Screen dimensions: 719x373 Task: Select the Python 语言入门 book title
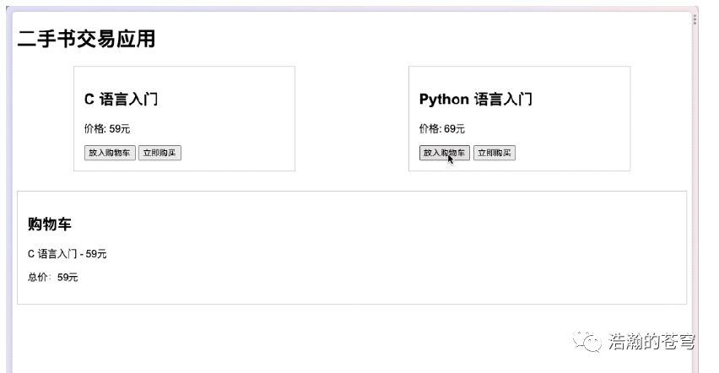(x=475, y=100)
